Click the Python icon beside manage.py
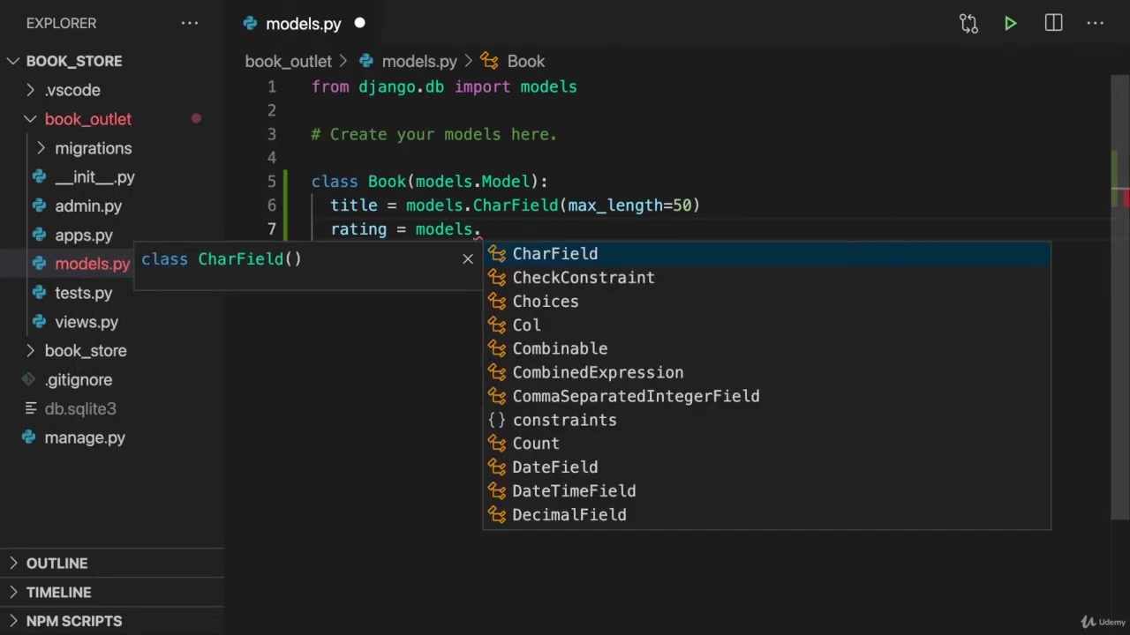1130x635 pixels. click(x=29, y=437)
